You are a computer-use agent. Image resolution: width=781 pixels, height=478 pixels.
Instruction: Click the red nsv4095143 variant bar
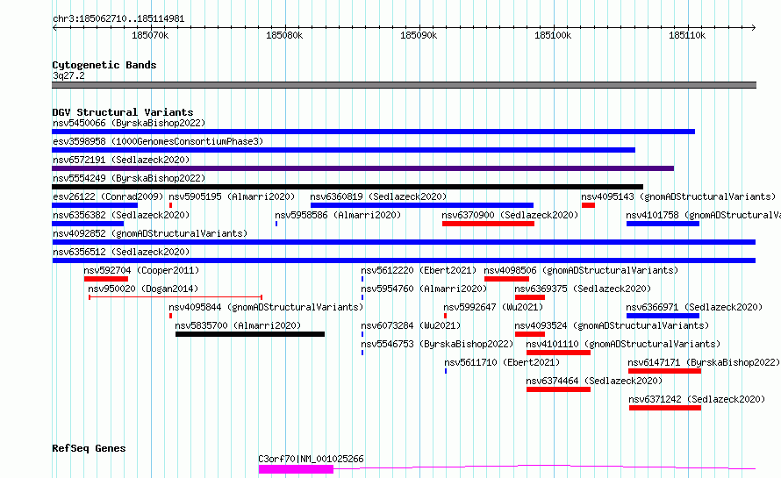click(588, 205)
